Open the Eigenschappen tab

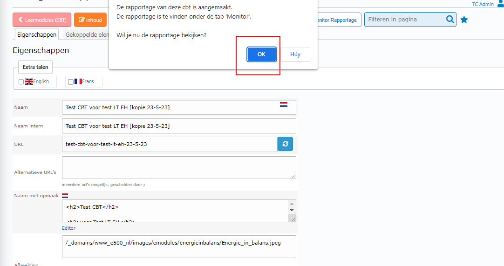click(x=36, y=35)
